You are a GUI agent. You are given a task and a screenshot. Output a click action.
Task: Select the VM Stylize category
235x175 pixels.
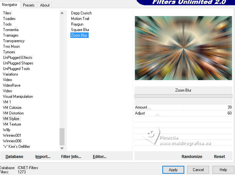[11, 119]
